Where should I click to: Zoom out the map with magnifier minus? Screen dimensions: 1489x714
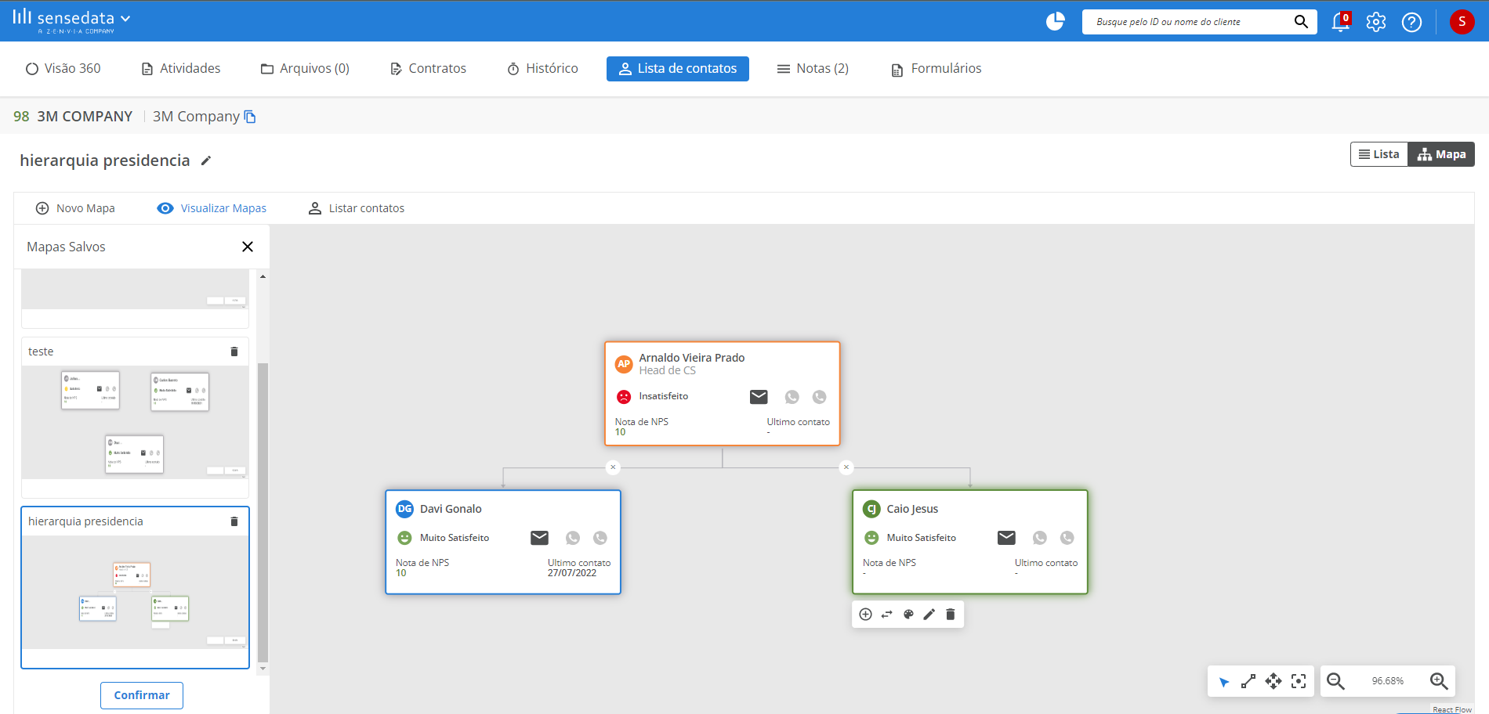1335,681
